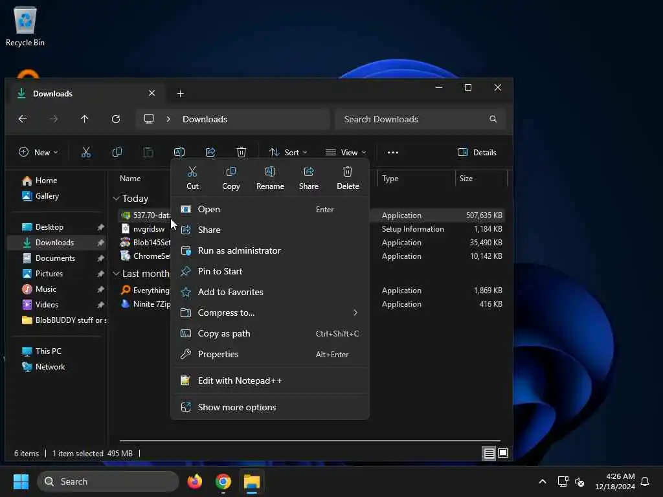Close the Downloads tab
This screenshot has height=497, width=663.
point(152,93)
